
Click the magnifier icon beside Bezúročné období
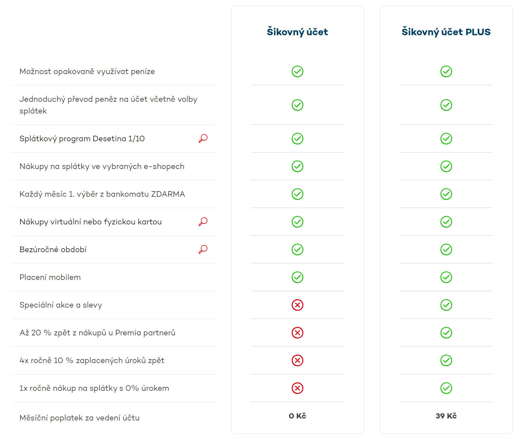pyautogui.click(x=203, y=250)
